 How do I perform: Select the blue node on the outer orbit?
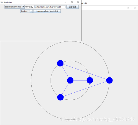click(x=109, y=80)
